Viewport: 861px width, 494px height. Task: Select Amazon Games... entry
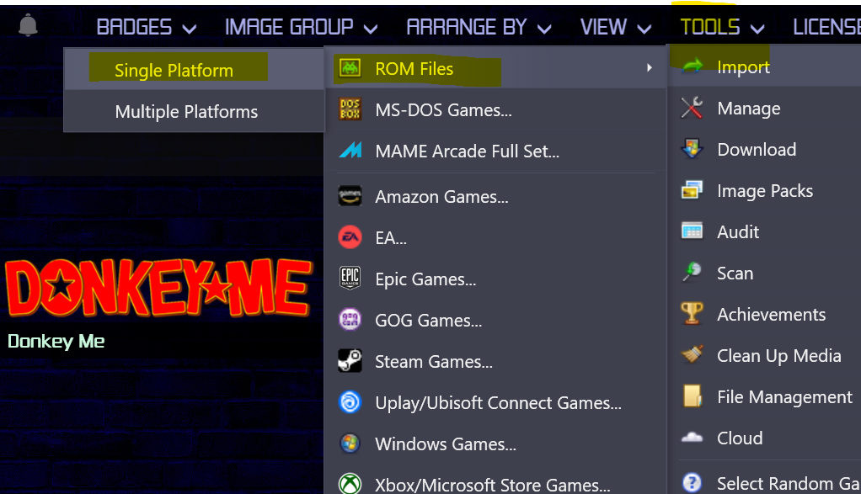496,196
